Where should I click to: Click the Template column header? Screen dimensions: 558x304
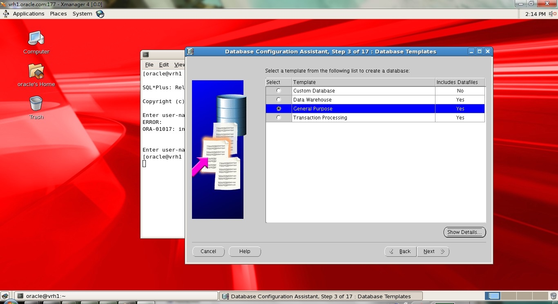tap(364, 82)
